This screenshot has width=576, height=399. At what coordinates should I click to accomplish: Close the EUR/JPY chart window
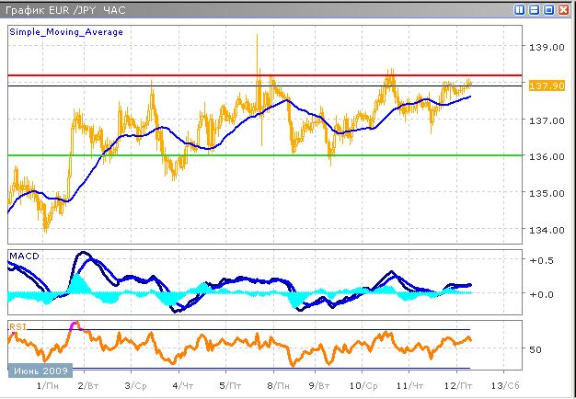[x=564, y=9]
